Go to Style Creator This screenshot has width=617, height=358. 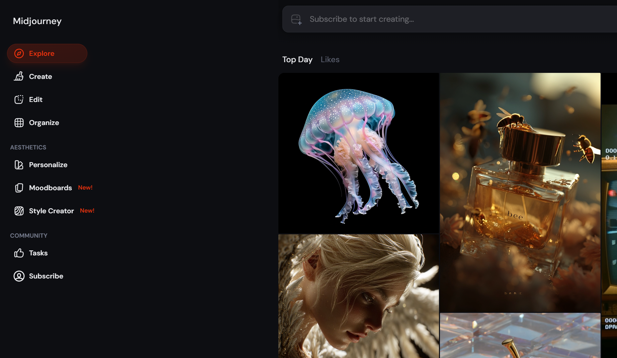click(x=52, y=211)
